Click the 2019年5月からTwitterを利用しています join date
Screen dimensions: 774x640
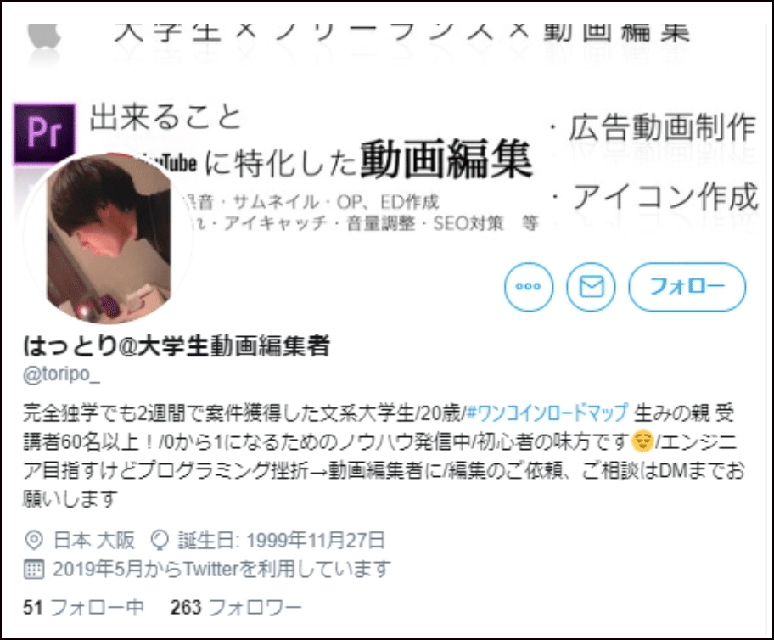(222, 569)
